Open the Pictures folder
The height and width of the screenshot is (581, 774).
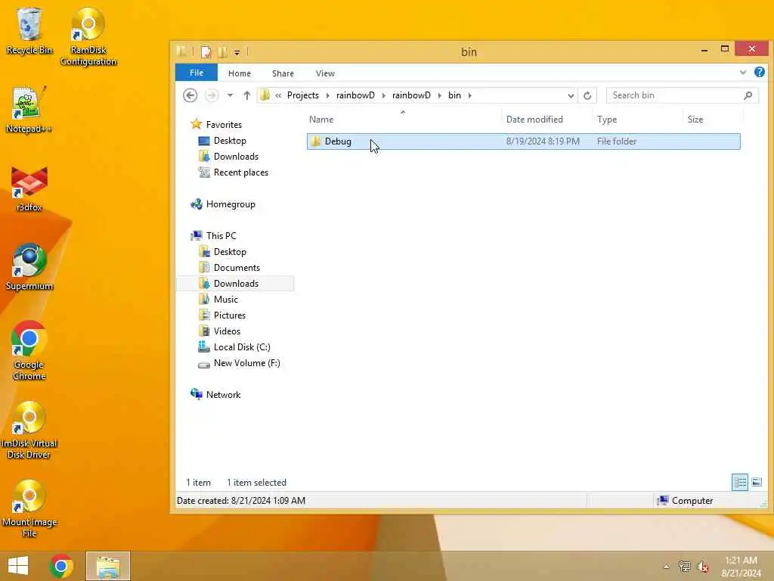(230, 315)
